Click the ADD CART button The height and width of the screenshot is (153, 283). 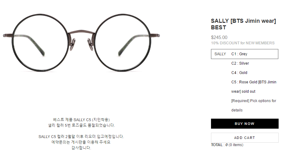click(244, 138)
